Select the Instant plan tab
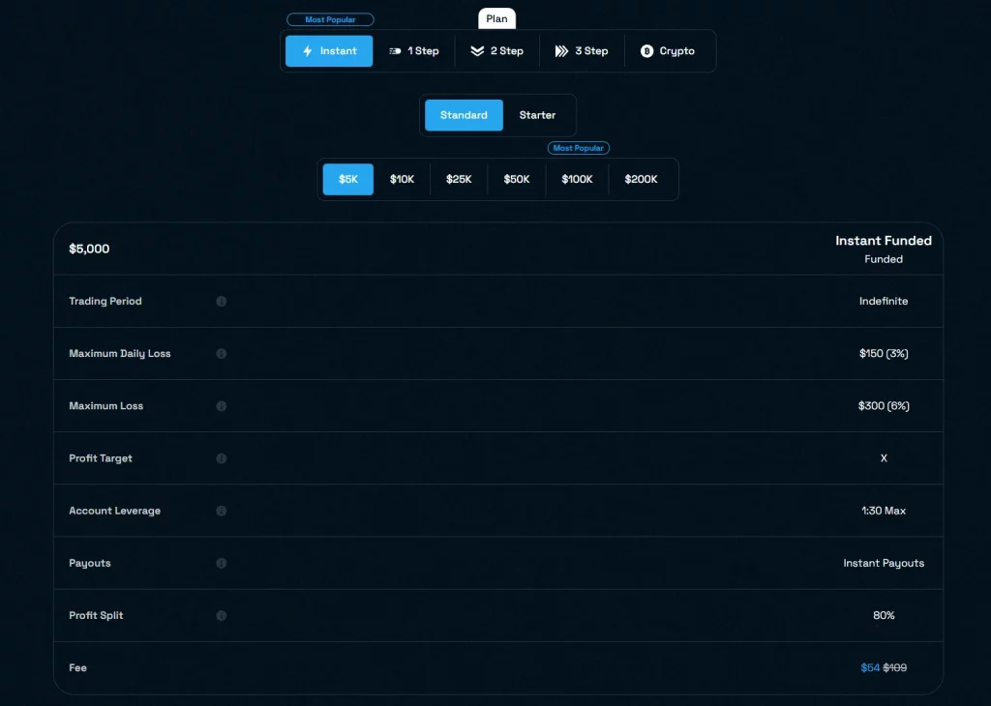Screen dimensions: 991x706 (329, 51)
